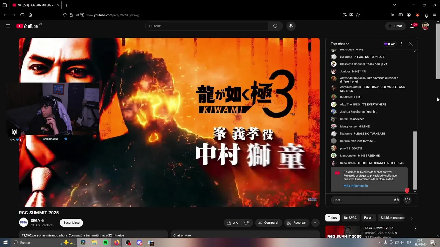Open Firefox extensions puzzle icon
This screenshot has height=247, width=440.
pyautogui.click(x=426, y=15)
